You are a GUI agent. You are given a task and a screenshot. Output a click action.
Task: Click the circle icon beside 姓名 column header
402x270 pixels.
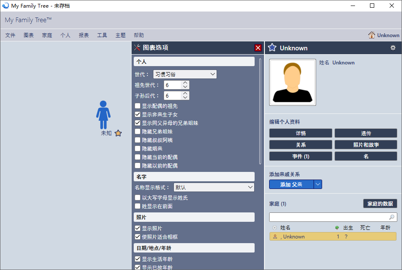(275, 228)
